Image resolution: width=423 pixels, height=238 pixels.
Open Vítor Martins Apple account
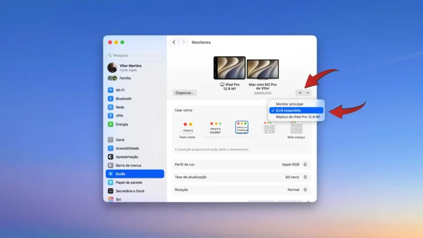coord(135,68)
